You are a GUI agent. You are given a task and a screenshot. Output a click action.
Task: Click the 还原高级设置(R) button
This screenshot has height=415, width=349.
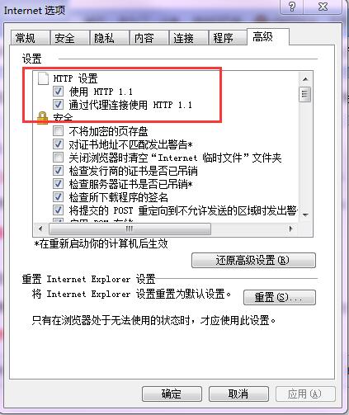click(x=253, y=260)
